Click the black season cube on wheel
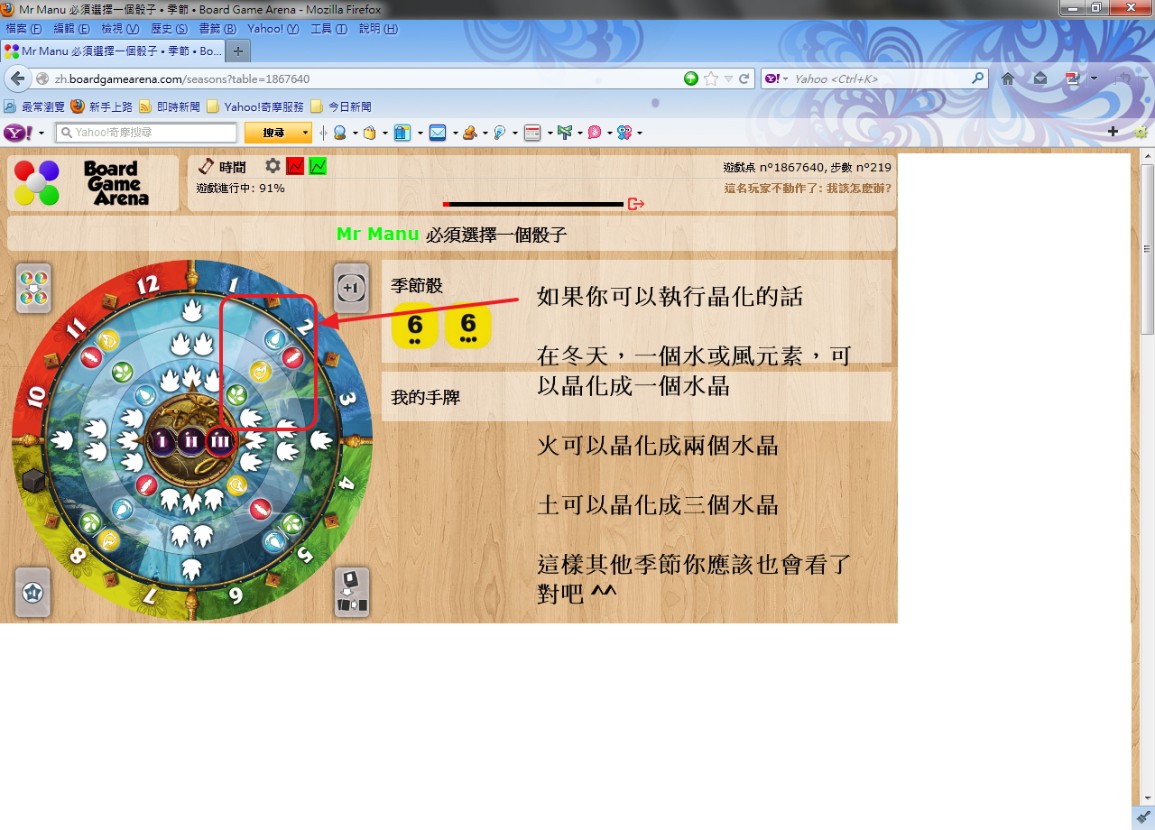The image size is (1155, 830). pyautogui.click(x=34, y=481)
